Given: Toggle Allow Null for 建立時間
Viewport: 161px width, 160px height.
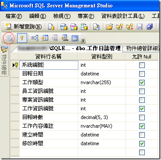Looking at the screenshot, I should 142,135.
